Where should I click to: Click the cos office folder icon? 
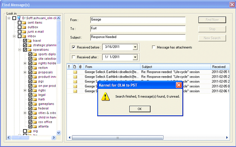[35, 122]
